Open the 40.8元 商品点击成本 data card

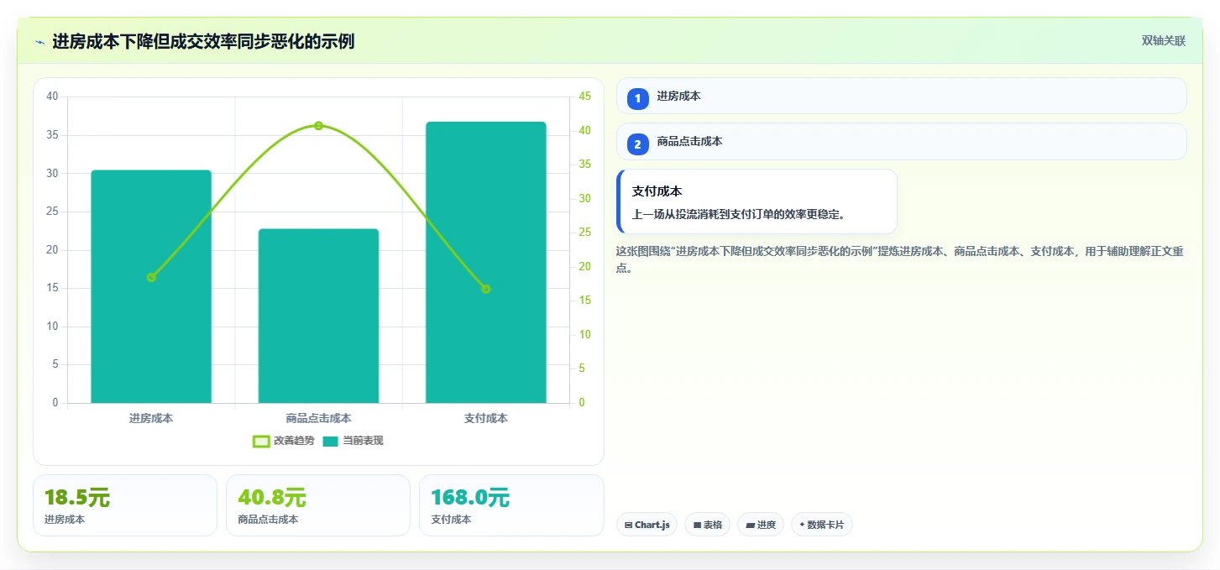pyautogui.click(x=318, y=505)
